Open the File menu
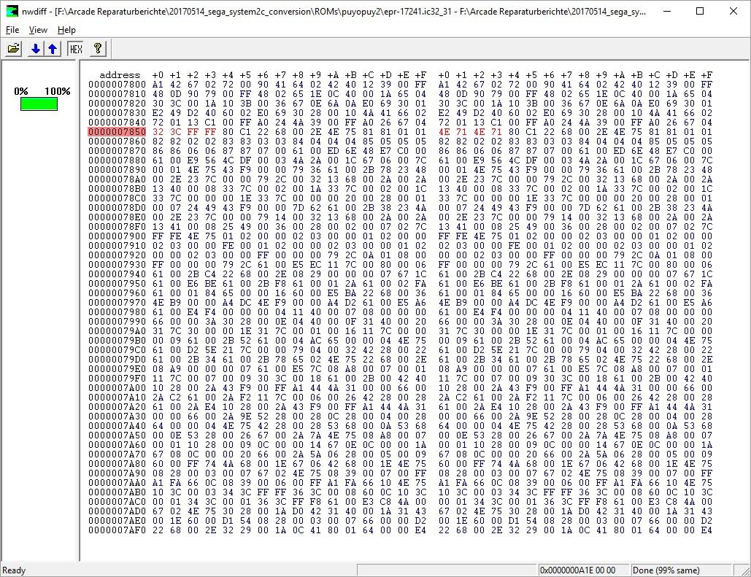This screenshot has height=577, width=751. coord(12,30)
